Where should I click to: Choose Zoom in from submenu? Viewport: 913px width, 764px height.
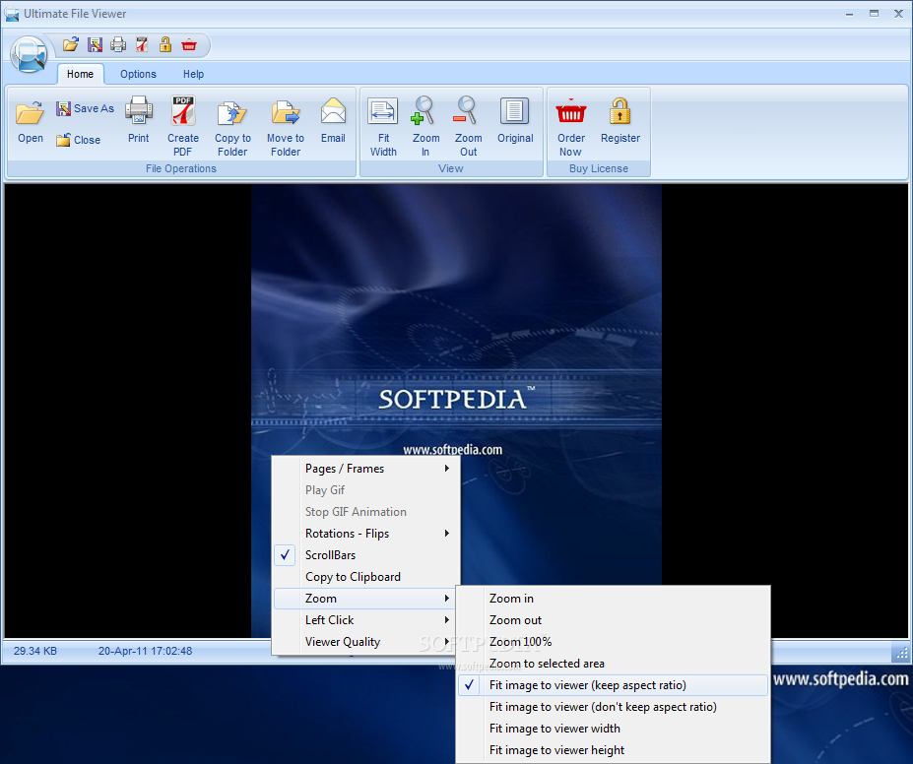[613, 599]
